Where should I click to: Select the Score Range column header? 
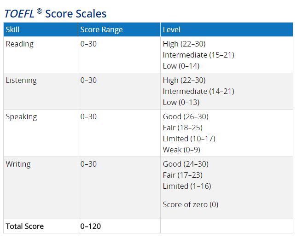[101, 30]
